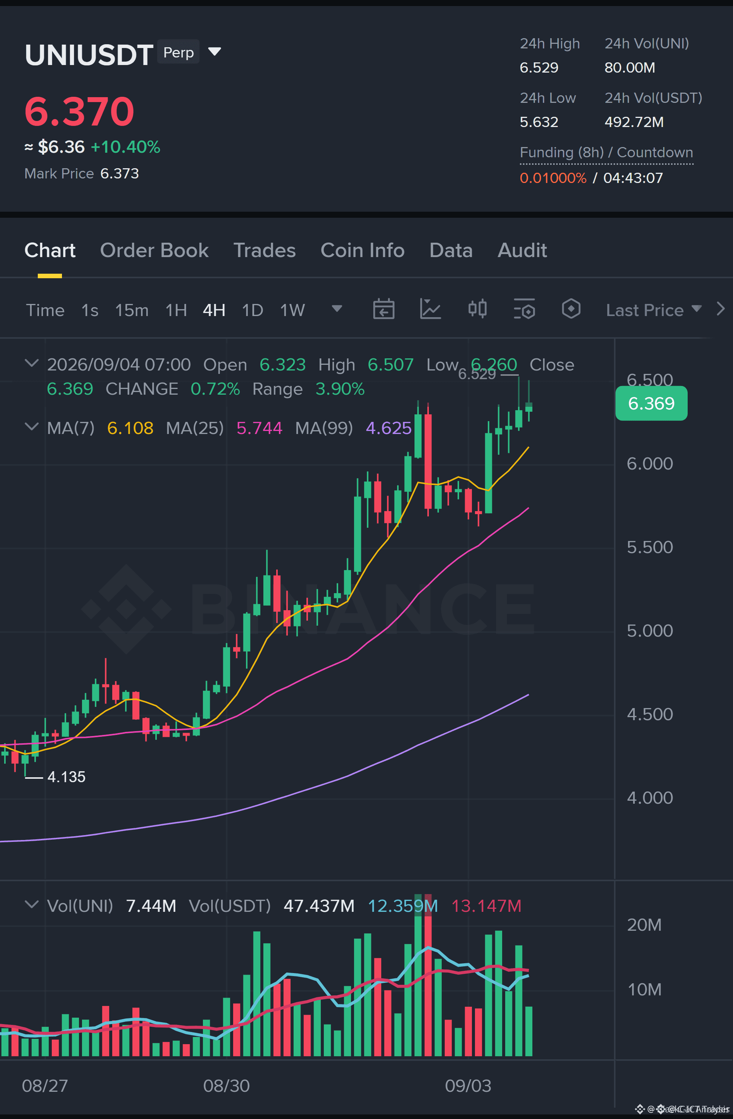733x1119 pixels.
Task: Collapse the Vol(UNI) legend row
Action: [31, 905]
